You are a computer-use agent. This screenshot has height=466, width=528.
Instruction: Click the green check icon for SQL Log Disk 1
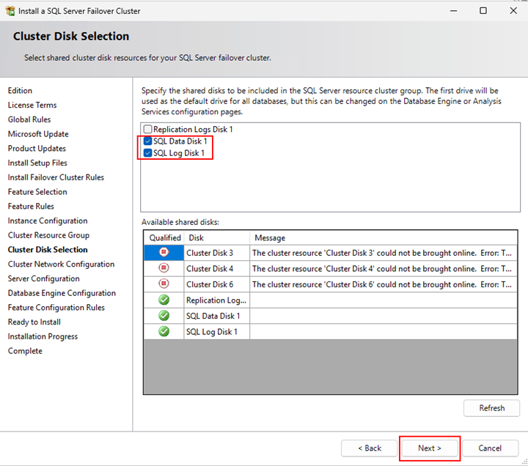[164, 331]
